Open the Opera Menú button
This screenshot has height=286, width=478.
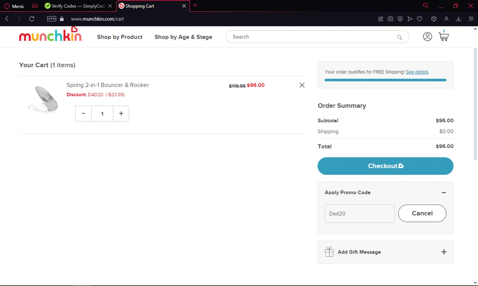click(x=14, y=6)
